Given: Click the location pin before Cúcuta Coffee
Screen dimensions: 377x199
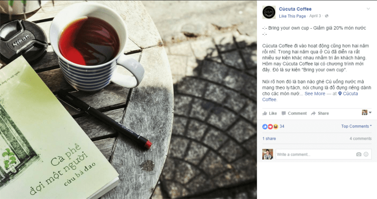Looking at the screenshot, I should [340, 94].
